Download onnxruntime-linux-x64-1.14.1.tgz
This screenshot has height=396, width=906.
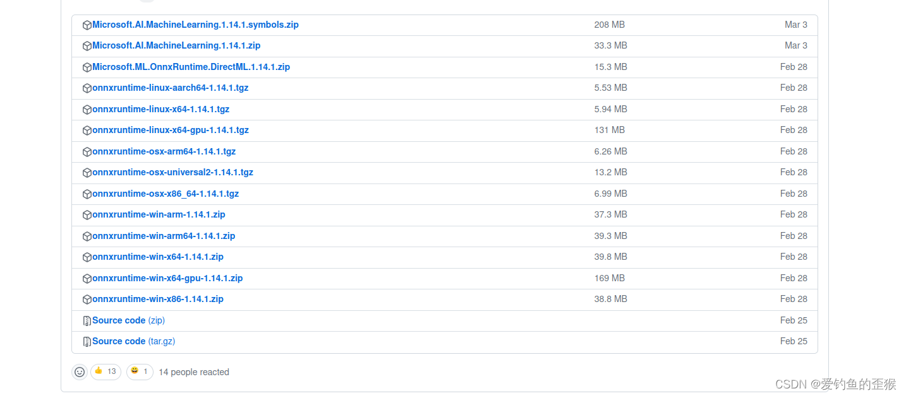click(x=160, y=109)
